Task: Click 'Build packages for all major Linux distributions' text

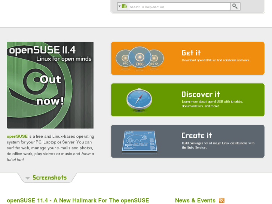Action: click(x=215, y=143)
